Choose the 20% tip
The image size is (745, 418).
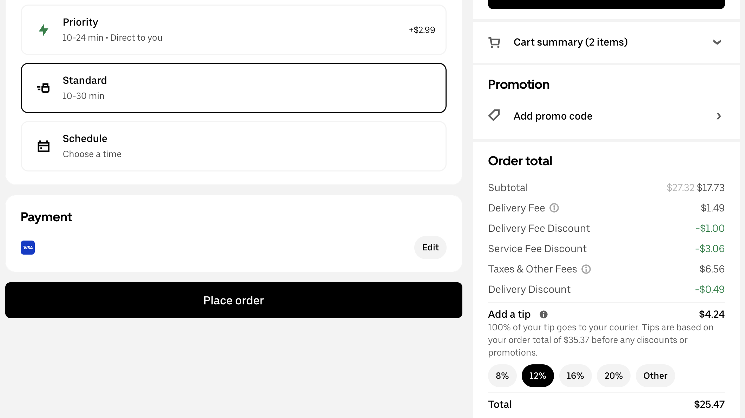point(613,376)
